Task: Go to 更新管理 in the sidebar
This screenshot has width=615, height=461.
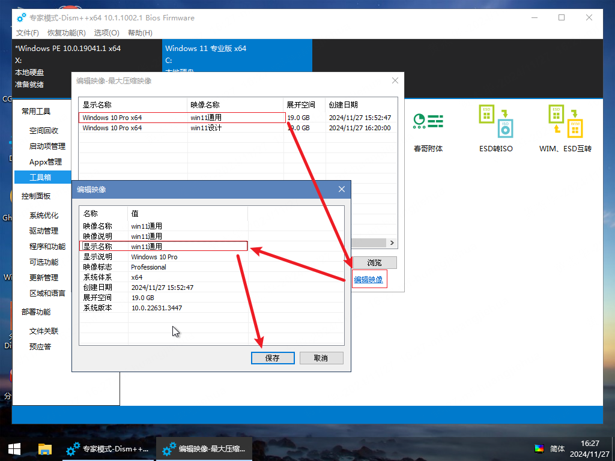Action: pyautogui.click(x=43, y=277)
